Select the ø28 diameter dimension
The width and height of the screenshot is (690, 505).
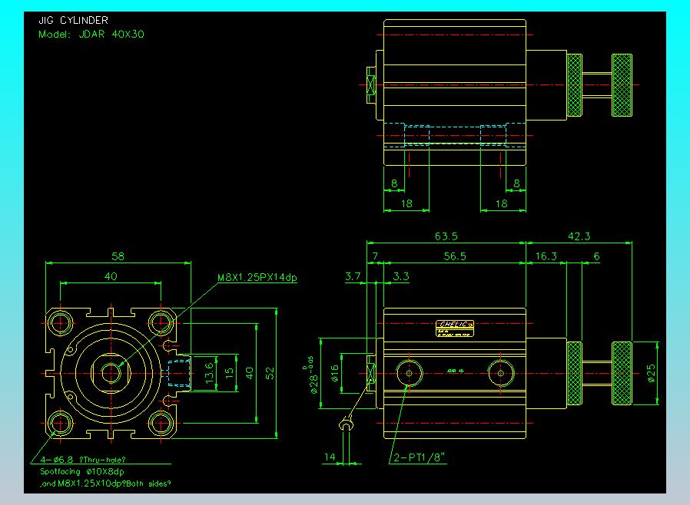click(x=312, y=375)
